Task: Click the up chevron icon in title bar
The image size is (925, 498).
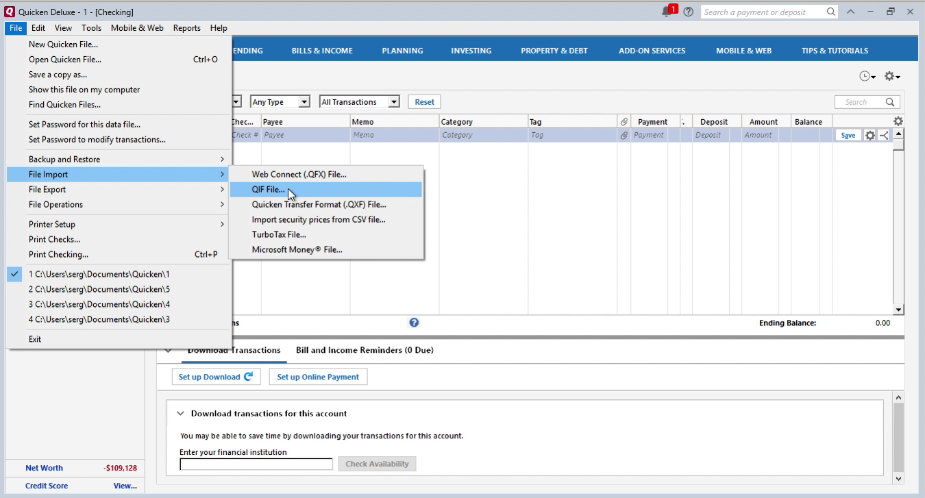Action: 850,12
